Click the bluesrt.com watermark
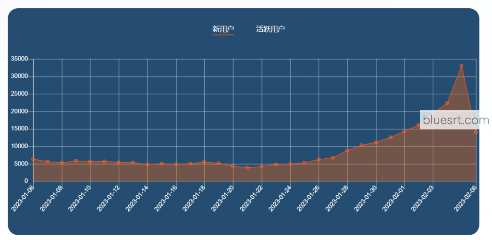492x240 pixels. coord(455,120)
